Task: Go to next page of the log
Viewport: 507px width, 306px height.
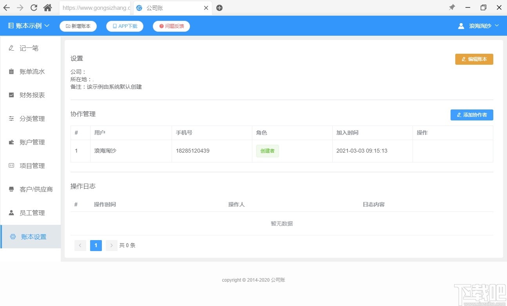Action: pos(112,246)
